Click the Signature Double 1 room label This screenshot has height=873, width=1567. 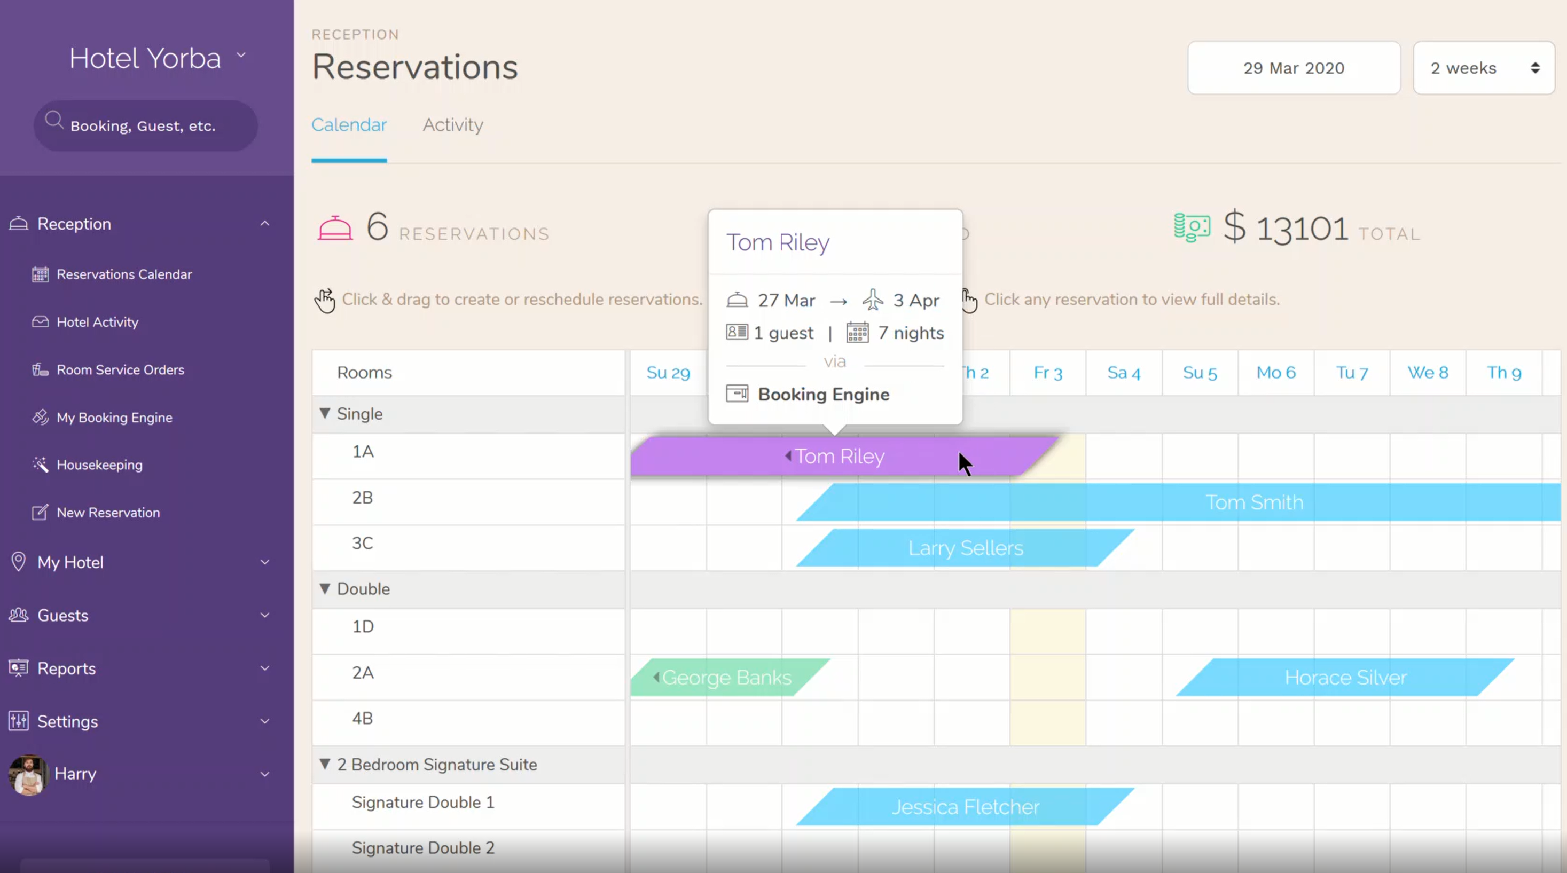click(423, 802)
